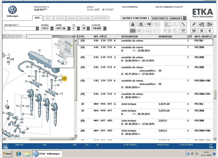Click the parts table scroll-down arrow
Image resolution: width=218 pixels, height=158 pixels.
click(215, 139)
